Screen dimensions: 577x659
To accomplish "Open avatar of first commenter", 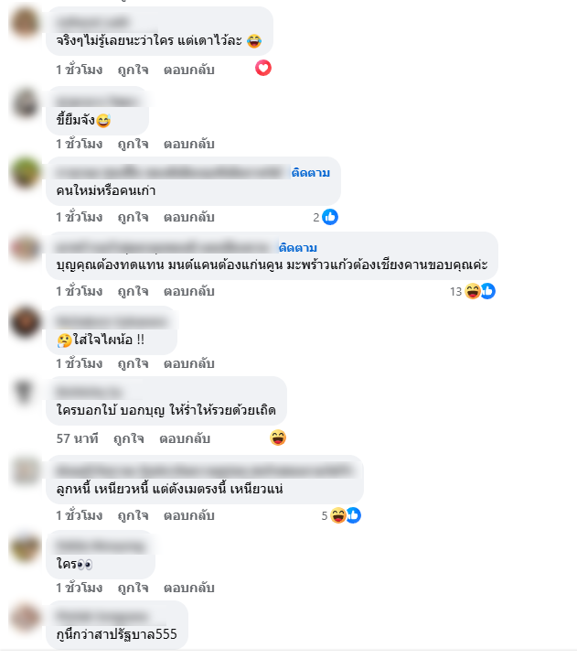I will point(26,24).
